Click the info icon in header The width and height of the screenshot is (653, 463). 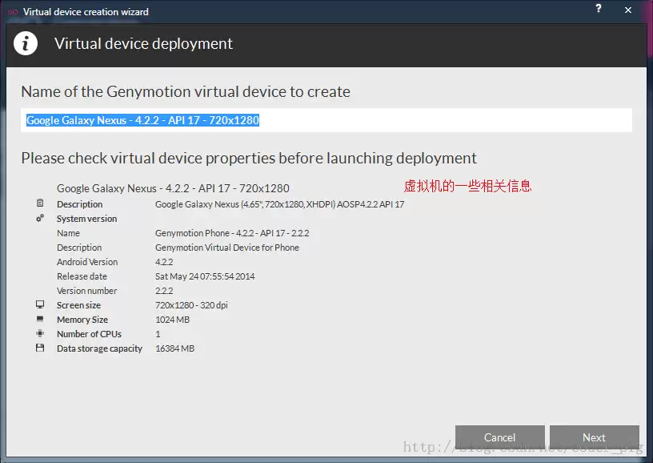[x=26, y=43]
